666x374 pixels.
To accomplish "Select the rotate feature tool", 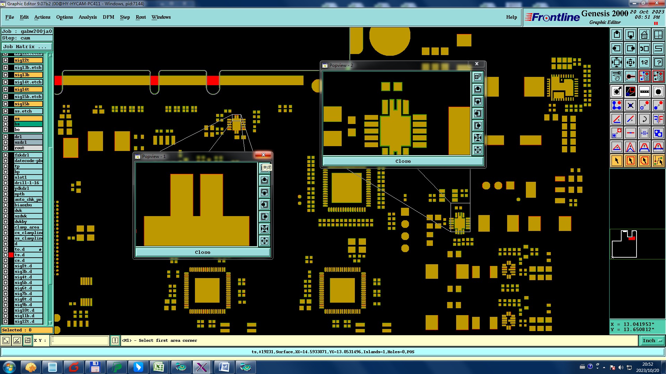I will pos(644,119).
